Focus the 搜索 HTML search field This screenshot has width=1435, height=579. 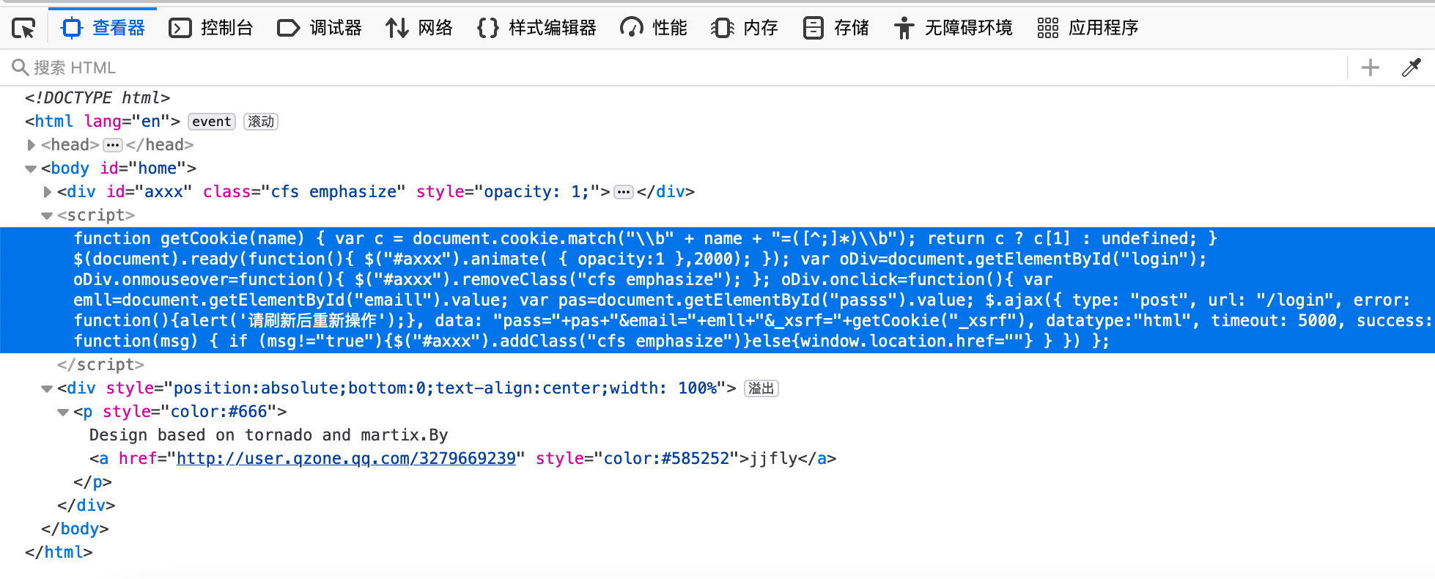674,67
